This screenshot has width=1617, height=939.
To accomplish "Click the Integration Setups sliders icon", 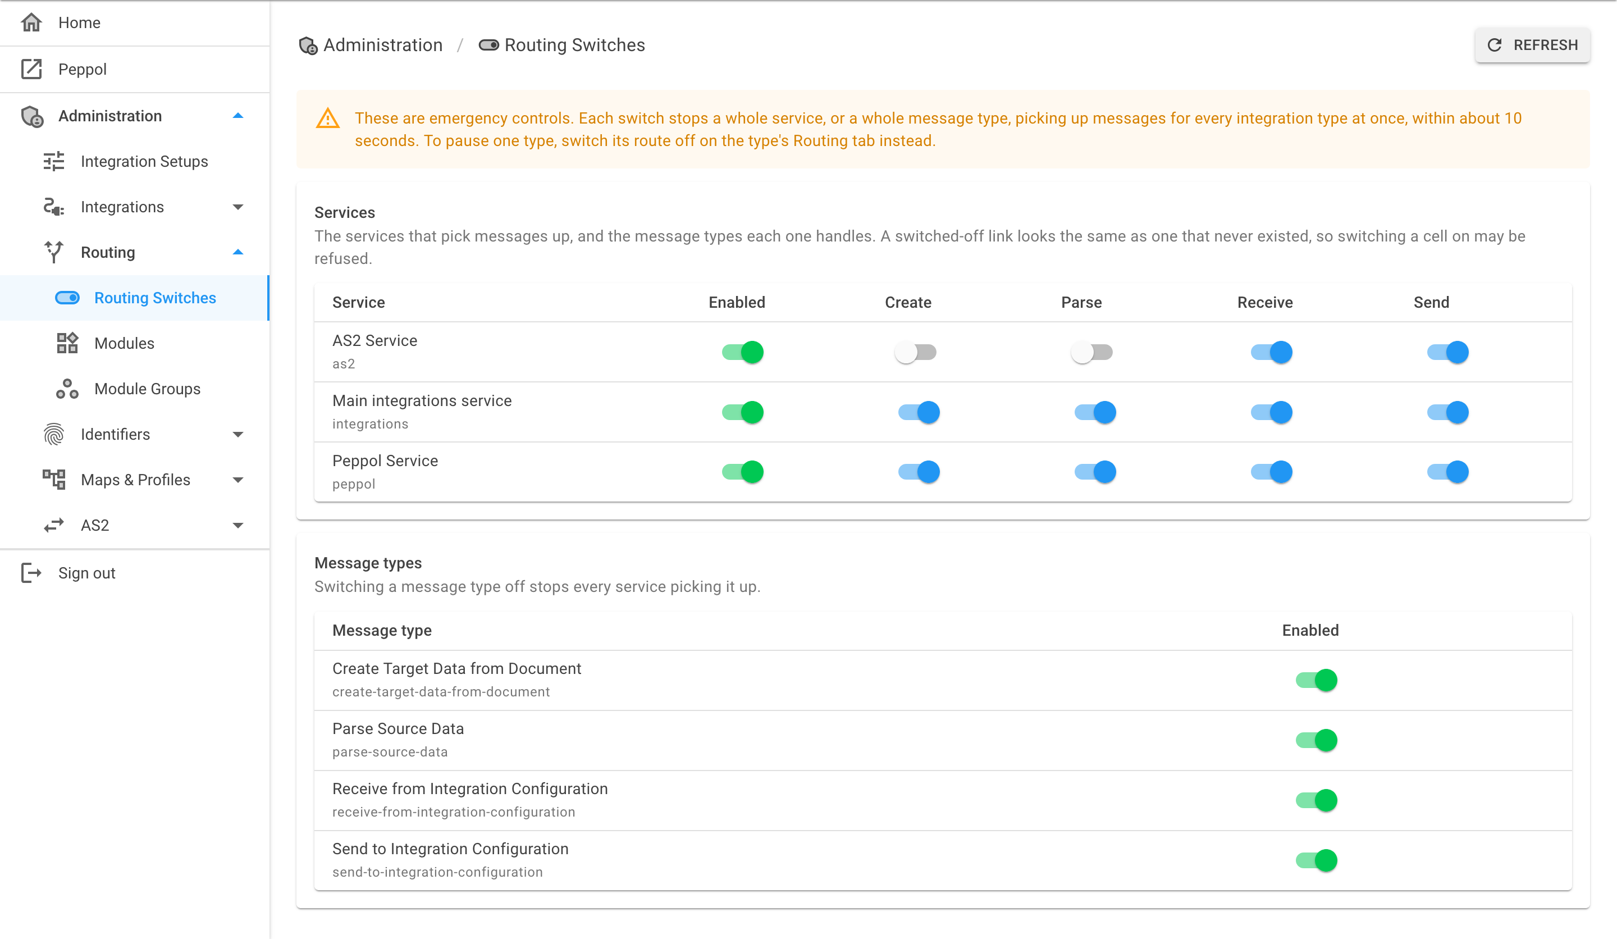I will (x=54, y=161).
